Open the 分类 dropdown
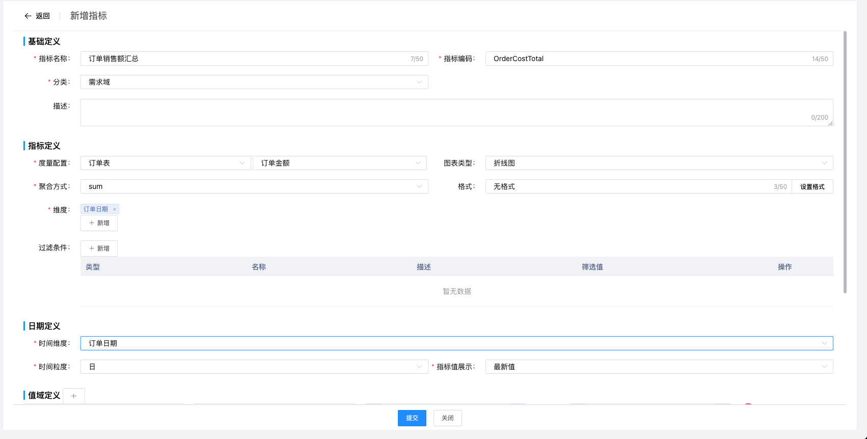This screenshot has width=867, height=439. point(254,82)
